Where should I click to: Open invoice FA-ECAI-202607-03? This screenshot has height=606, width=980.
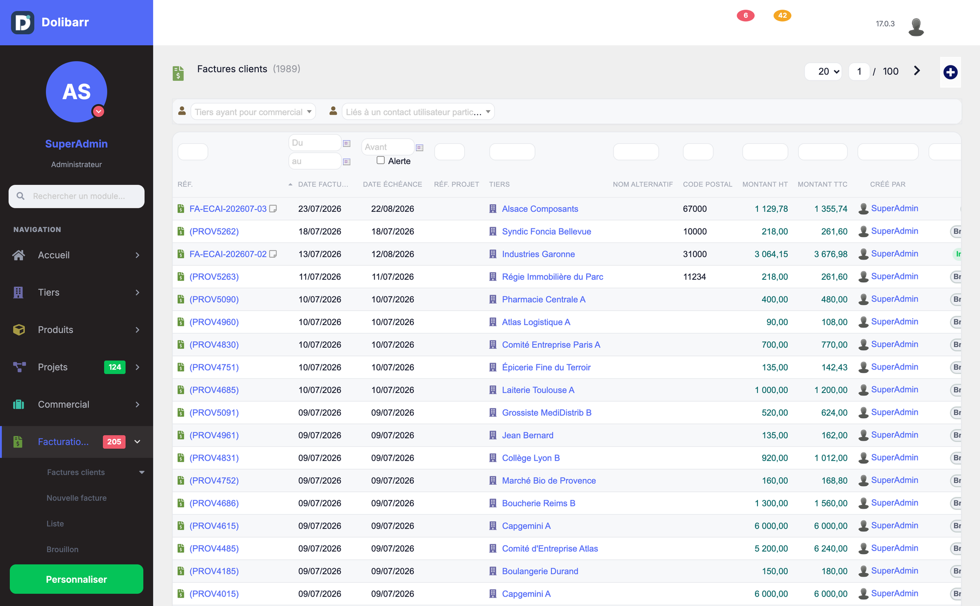coord(228,208)
